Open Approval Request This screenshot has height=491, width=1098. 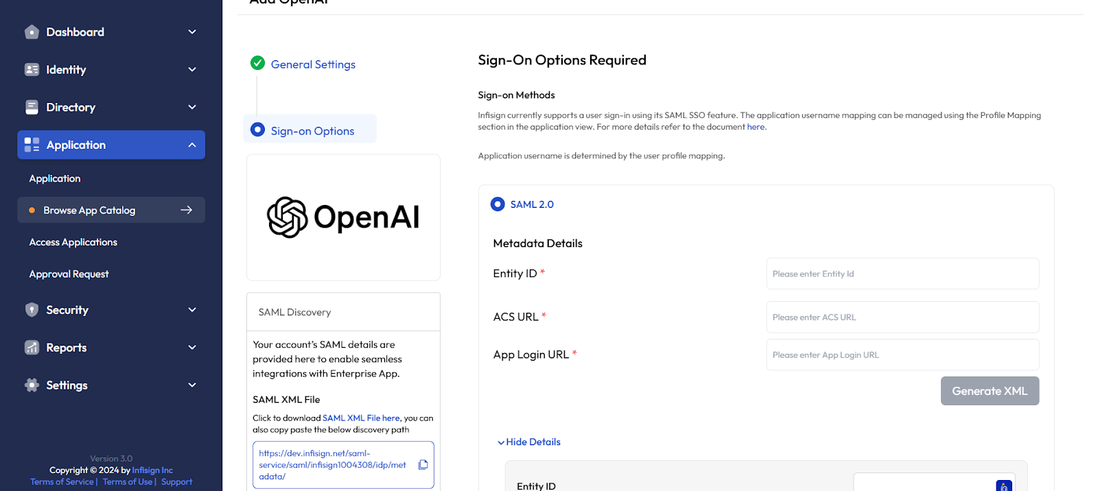tap(69, 274)
